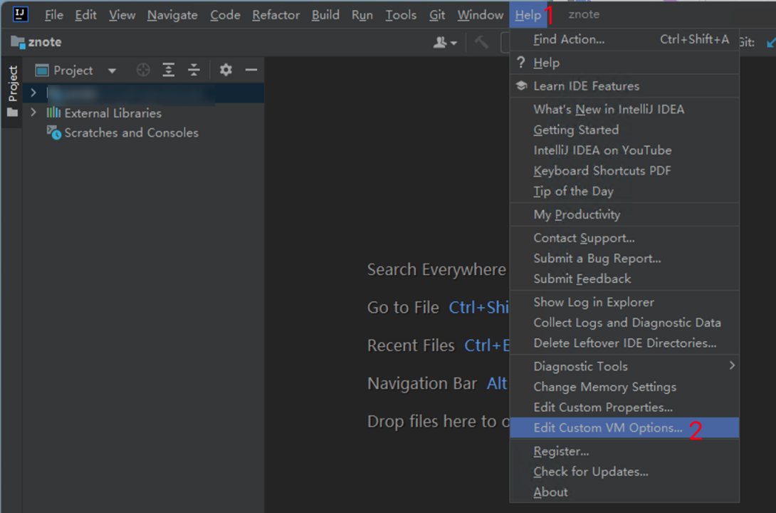Click the Select Opened File locate icon
Screen dimensions: 776x513
click(x=143, y=70)
